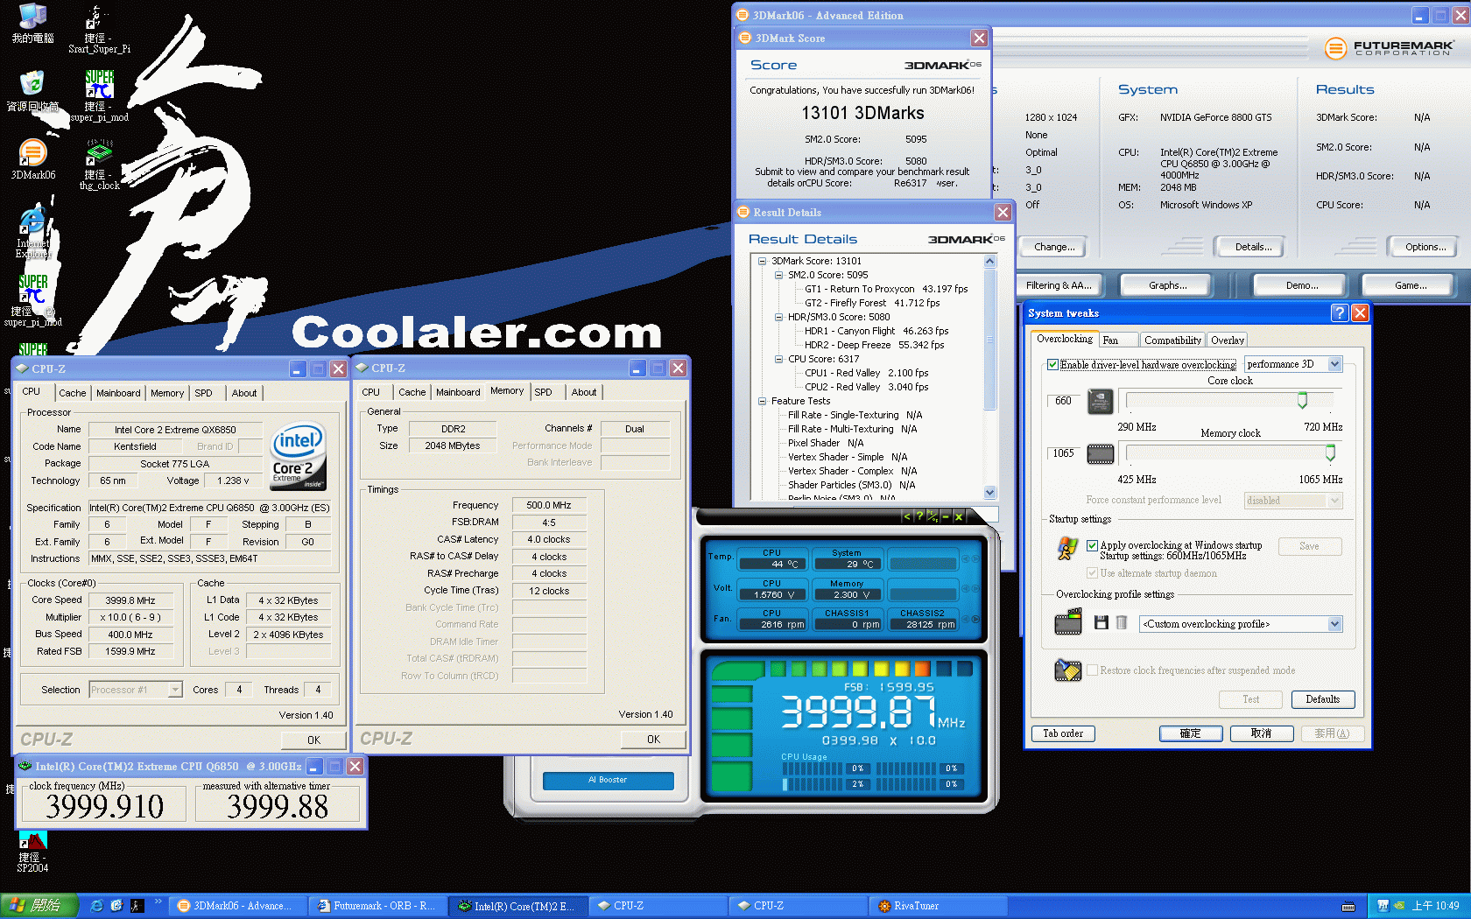Click the AI Booster help icon
This screenshot has height=919, width=1471.
click(x=918, y=516)
